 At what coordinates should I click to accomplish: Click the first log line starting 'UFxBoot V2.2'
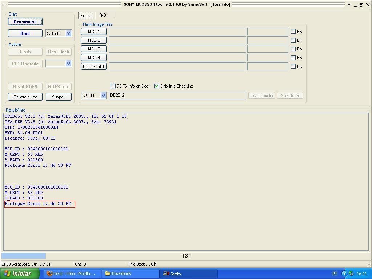pos(66,116)
